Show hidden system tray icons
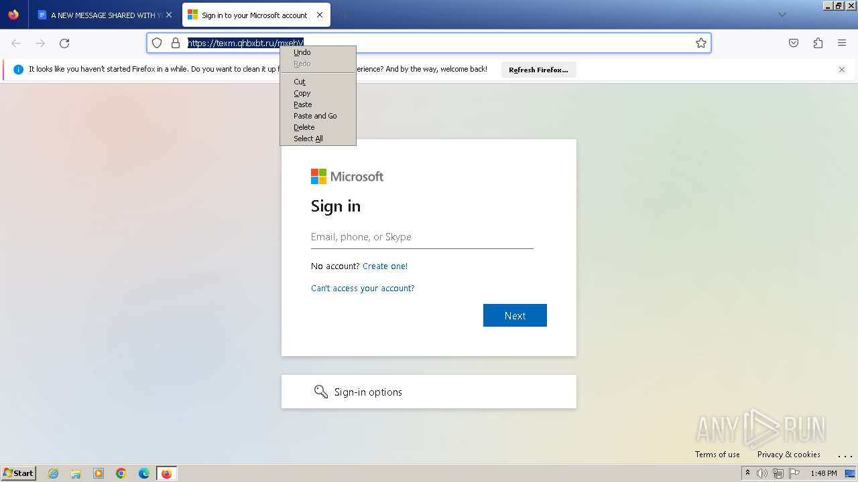The image size is (858, 482). click(x=747, y=473)
